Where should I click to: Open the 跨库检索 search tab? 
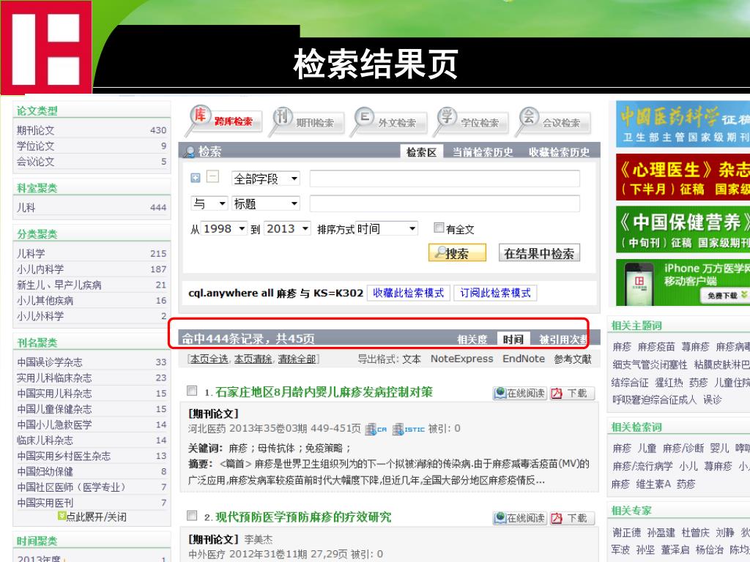[225, 121]
